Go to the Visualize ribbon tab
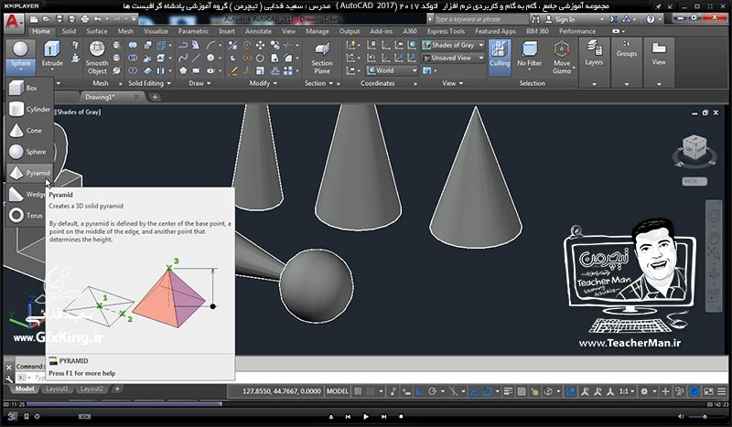The width and height of the screenshot is (732, 427). click(156, 31)
